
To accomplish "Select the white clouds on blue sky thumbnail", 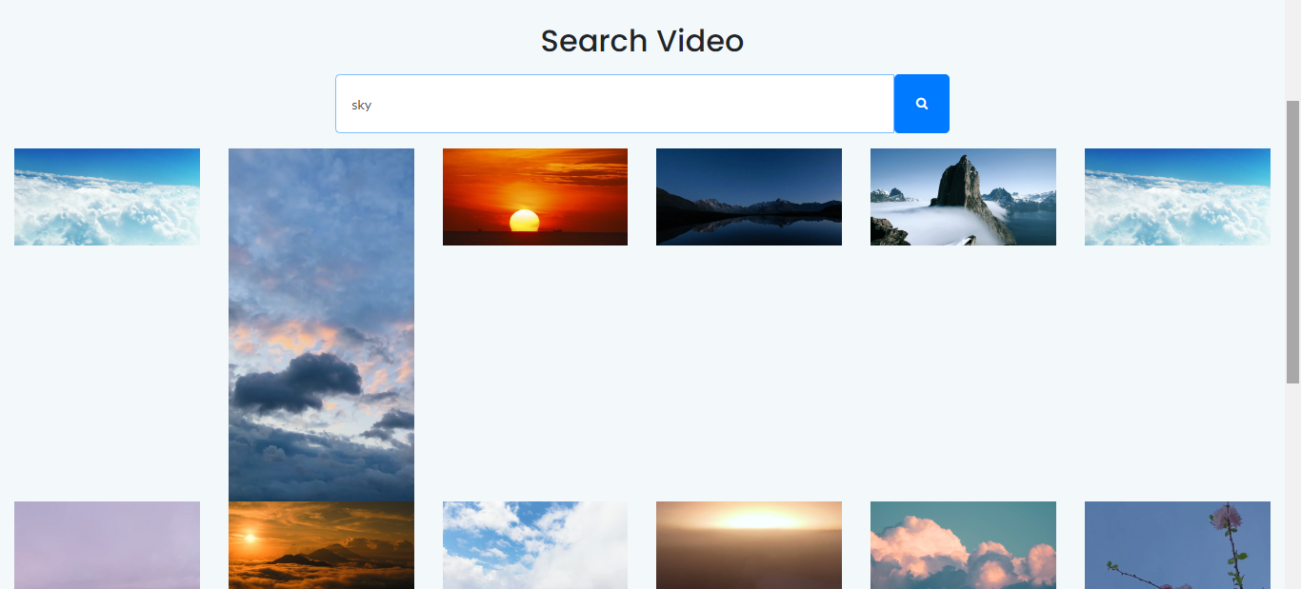I will point(535,545).
